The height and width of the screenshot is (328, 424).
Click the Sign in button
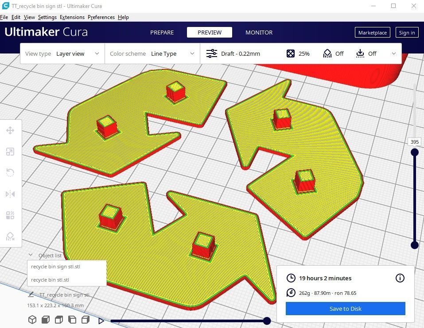(x=407, y=32)
